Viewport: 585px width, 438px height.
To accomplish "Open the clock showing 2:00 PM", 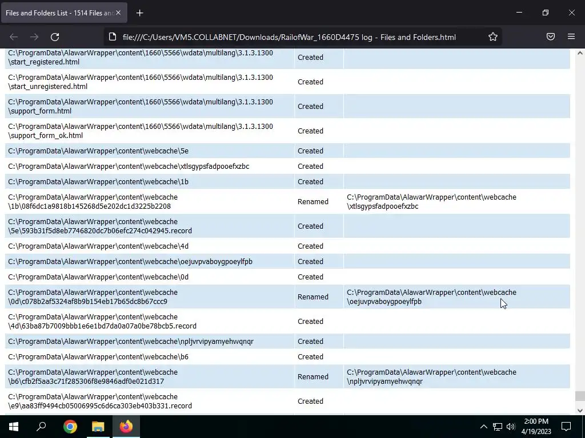I will click(x=536, y=427).
